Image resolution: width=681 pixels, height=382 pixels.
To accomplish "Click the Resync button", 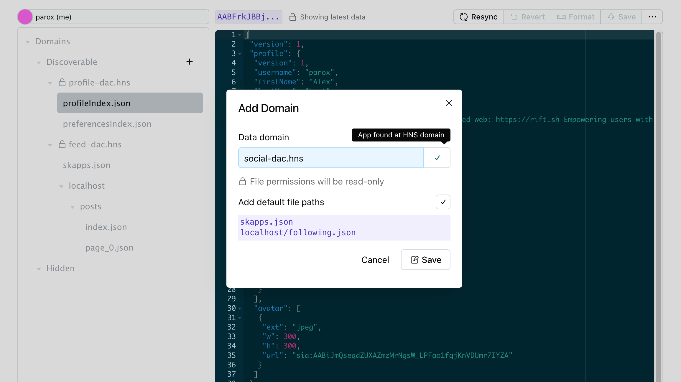I will [x=478, y=17].
